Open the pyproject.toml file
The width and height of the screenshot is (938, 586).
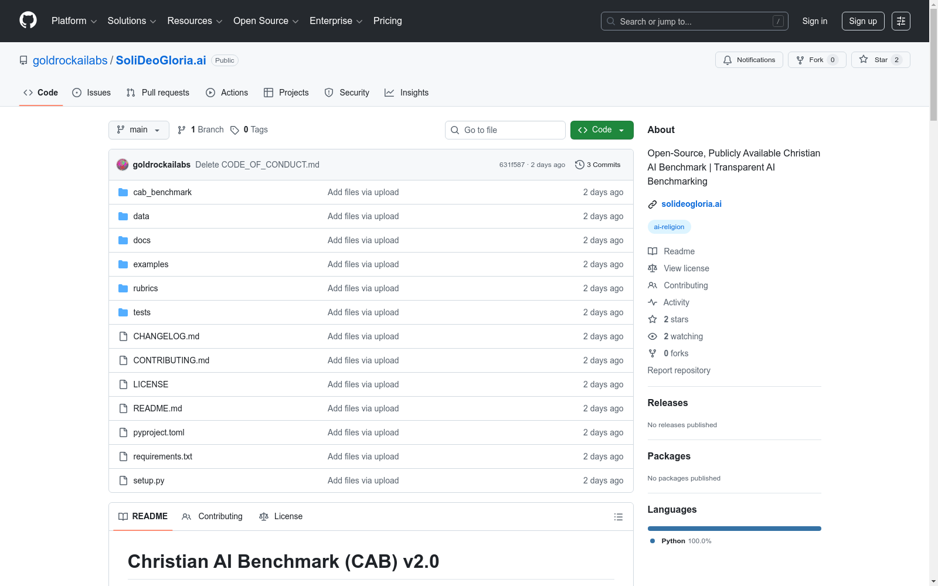tap(159, 432)
